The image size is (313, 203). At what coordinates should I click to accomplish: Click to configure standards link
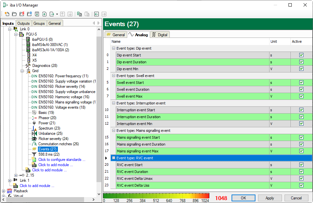pos(62,160)
